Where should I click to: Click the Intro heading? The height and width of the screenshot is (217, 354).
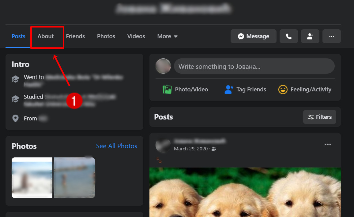click(x=21, y=64)
